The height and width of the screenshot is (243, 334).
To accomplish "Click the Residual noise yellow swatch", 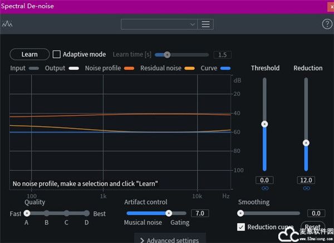I will [x=190, y=68].
